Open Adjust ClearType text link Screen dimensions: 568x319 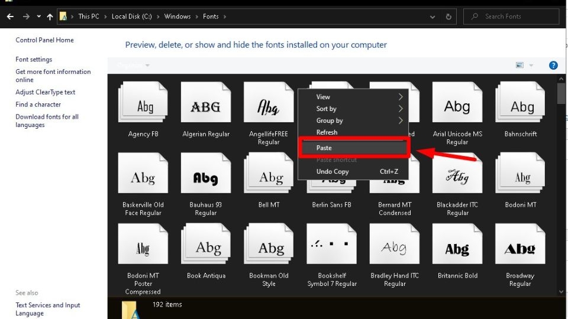pyautogui.click(x=46, y=92)
